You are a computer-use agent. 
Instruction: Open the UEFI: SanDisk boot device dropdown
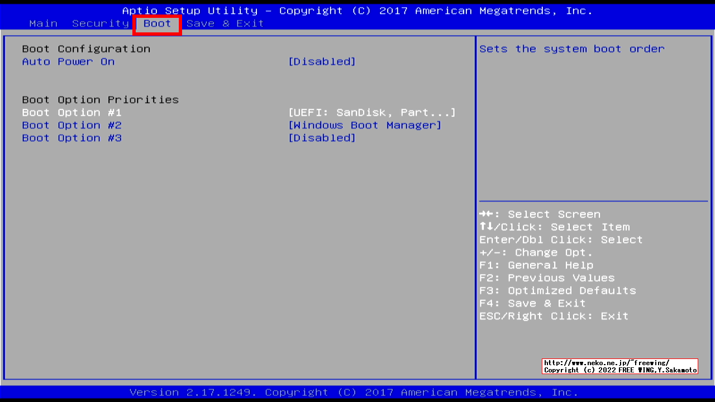coord(371,112)
